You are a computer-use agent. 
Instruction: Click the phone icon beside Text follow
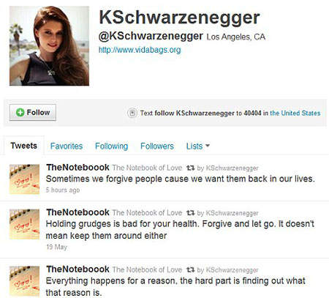point(132,113)
